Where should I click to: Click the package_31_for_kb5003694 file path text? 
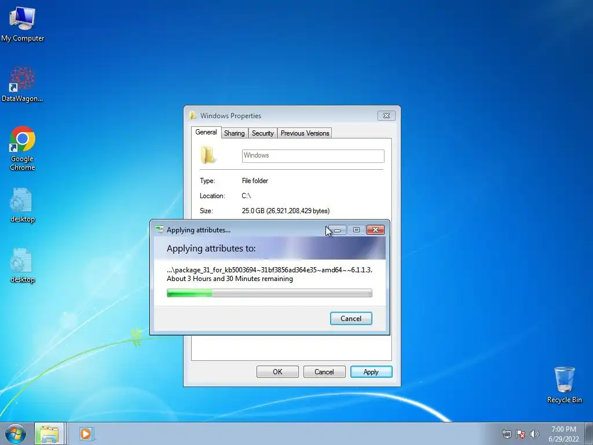(269, 270)
